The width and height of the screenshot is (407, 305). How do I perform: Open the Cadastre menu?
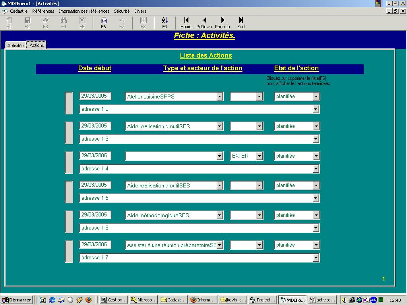pyautogui.click(x=19, y=11)
